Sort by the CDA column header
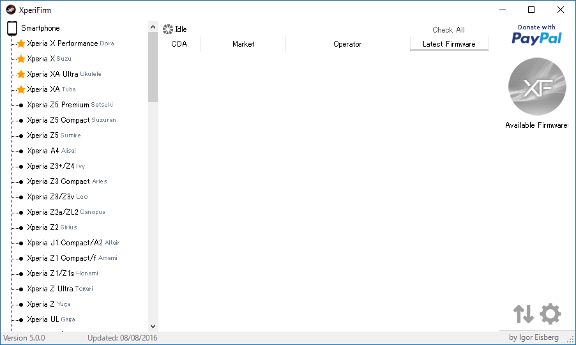 [x=179, y=44]
